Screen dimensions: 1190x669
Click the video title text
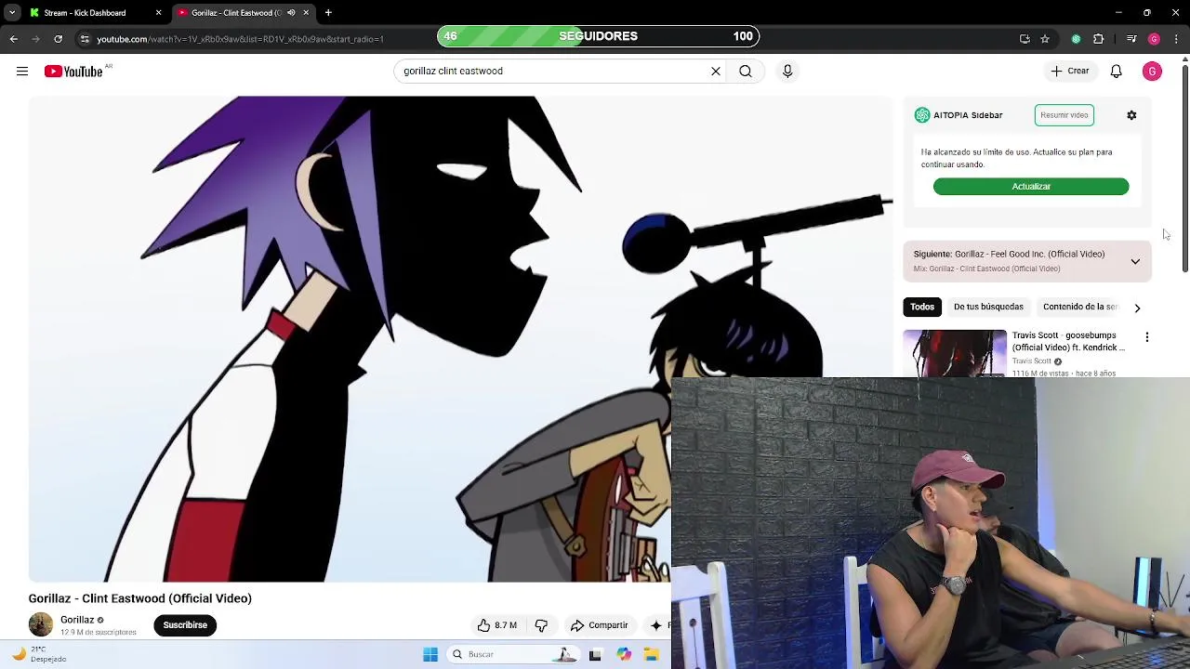tap(140, 598)
